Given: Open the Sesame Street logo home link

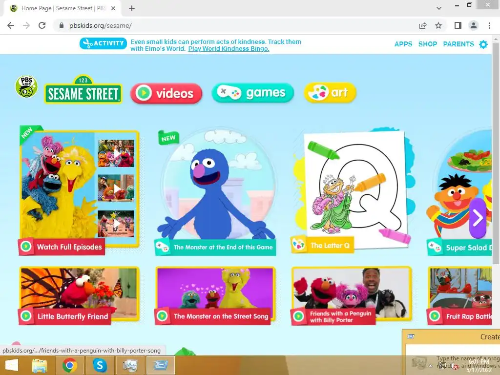Looking at the screenshot, I should [83, 90].
